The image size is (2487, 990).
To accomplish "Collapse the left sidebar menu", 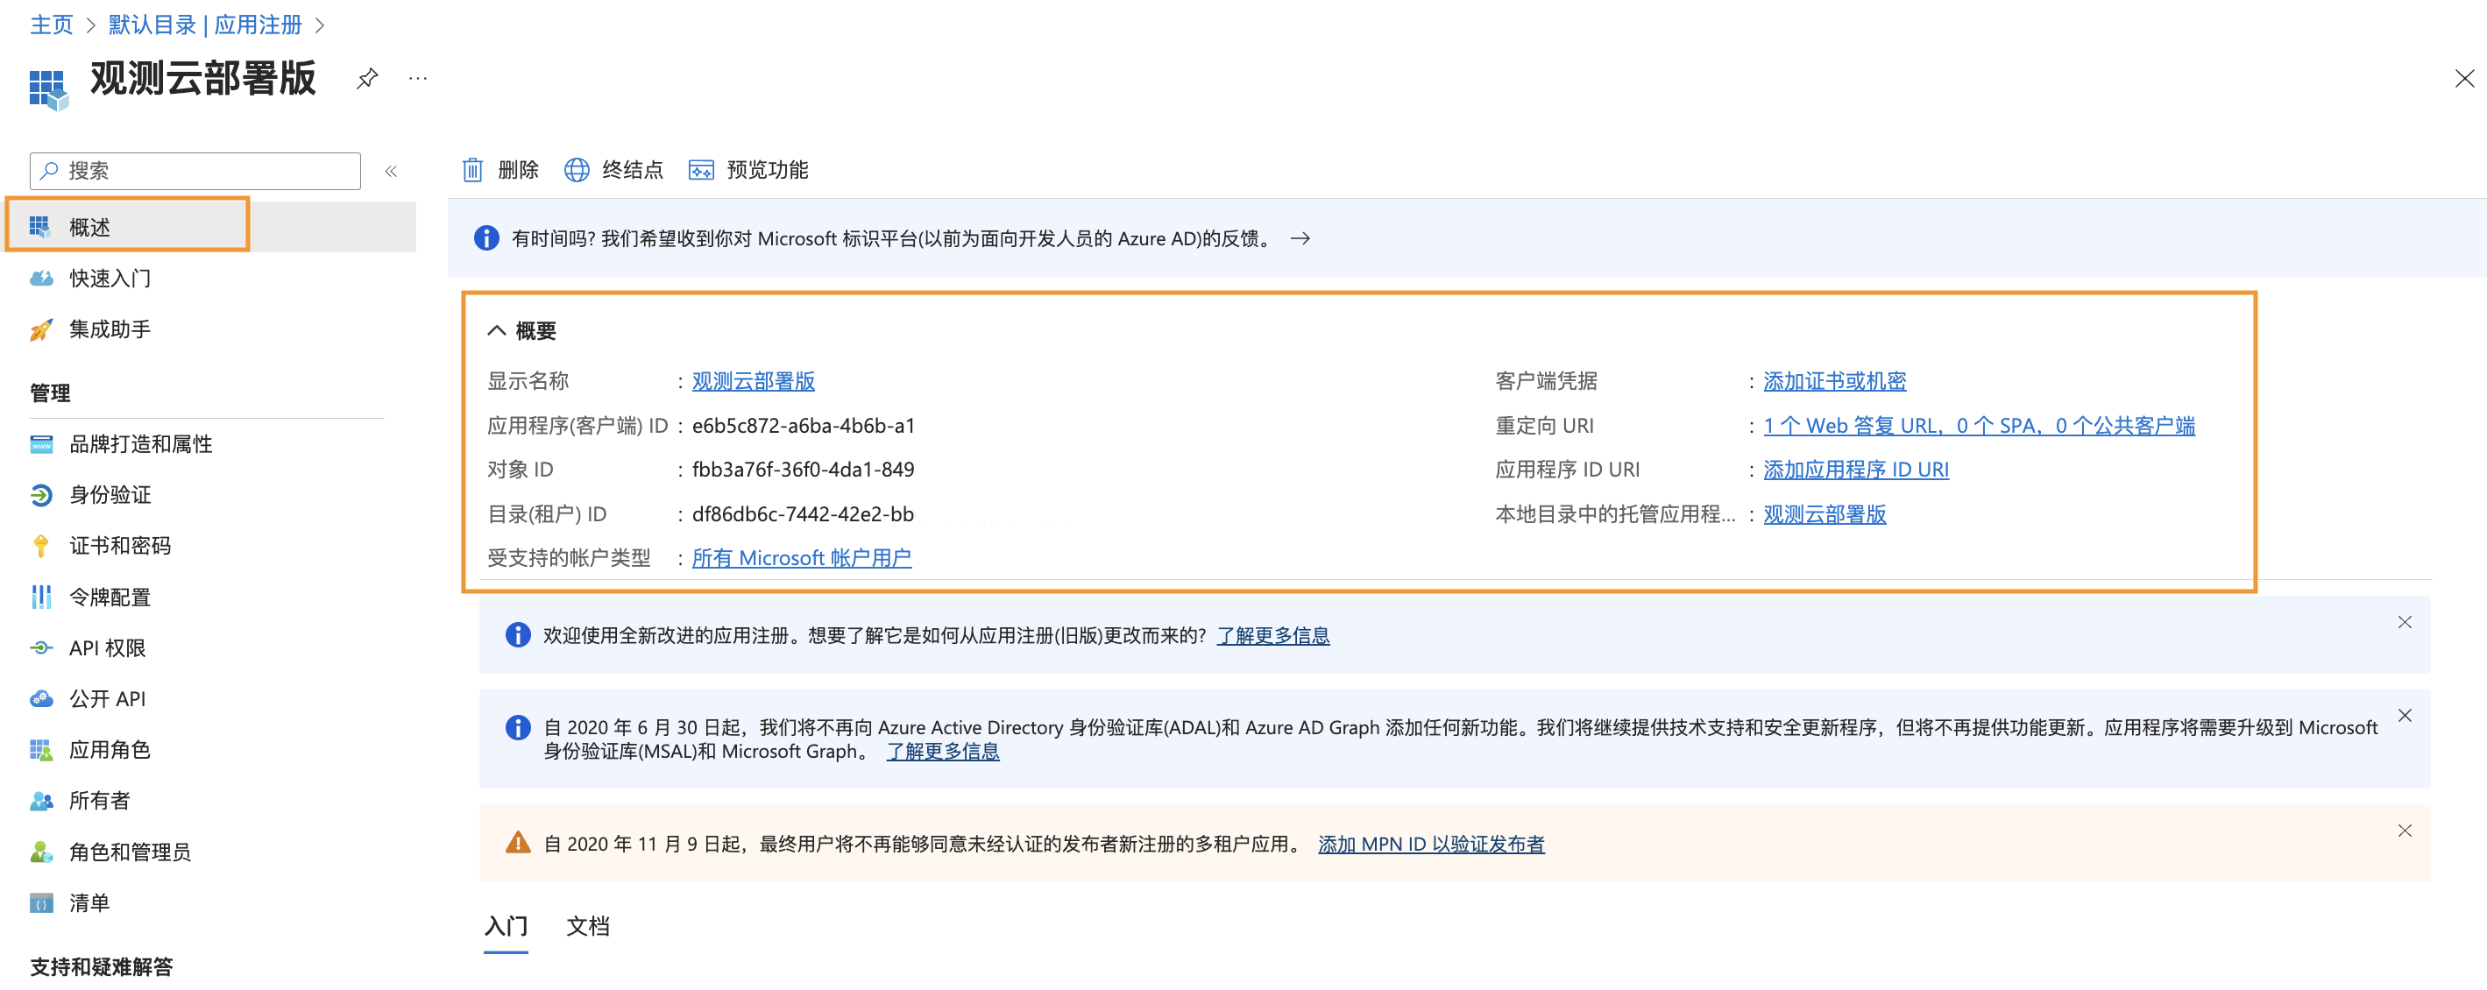I will pyautogui.click(x=391, y=171).
